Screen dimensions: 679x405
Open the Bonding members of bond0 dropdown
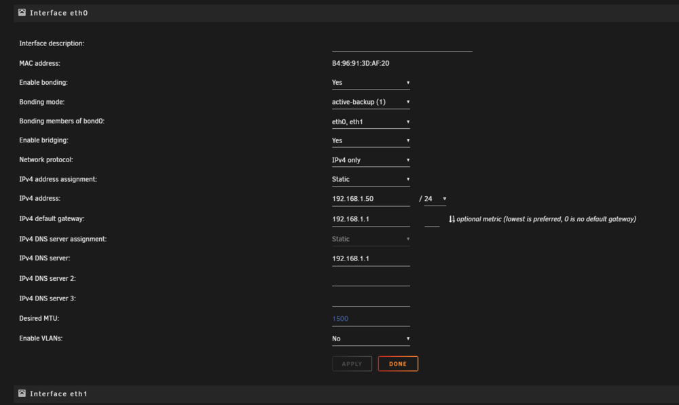click(x=371, y=121)
